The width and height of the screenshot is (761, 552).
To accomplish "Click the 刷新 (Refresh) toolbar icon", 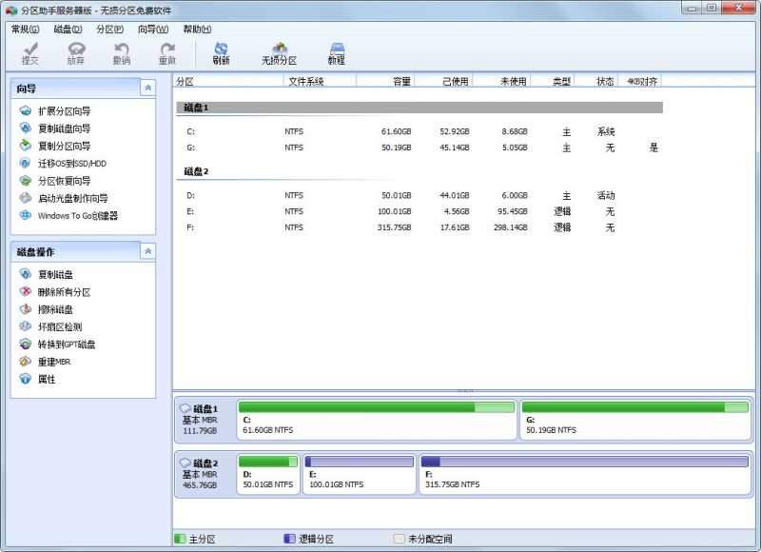I will pyautogui.click(x=222, y=52).
